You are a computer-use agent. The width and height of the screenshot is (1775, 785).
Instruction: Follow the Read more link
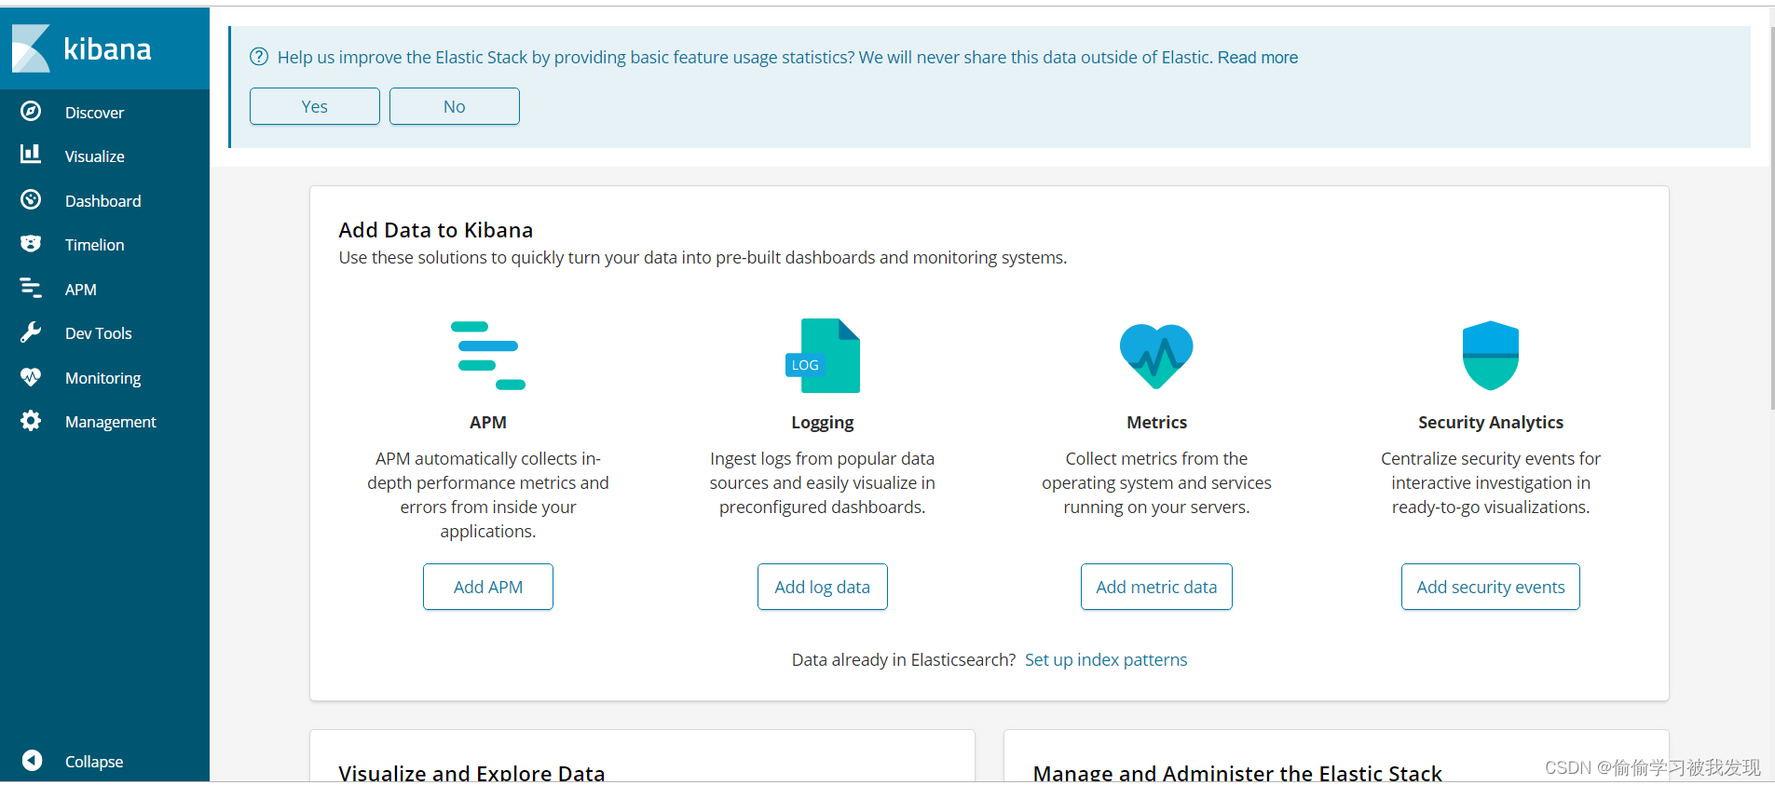(x=1258, y=57)
